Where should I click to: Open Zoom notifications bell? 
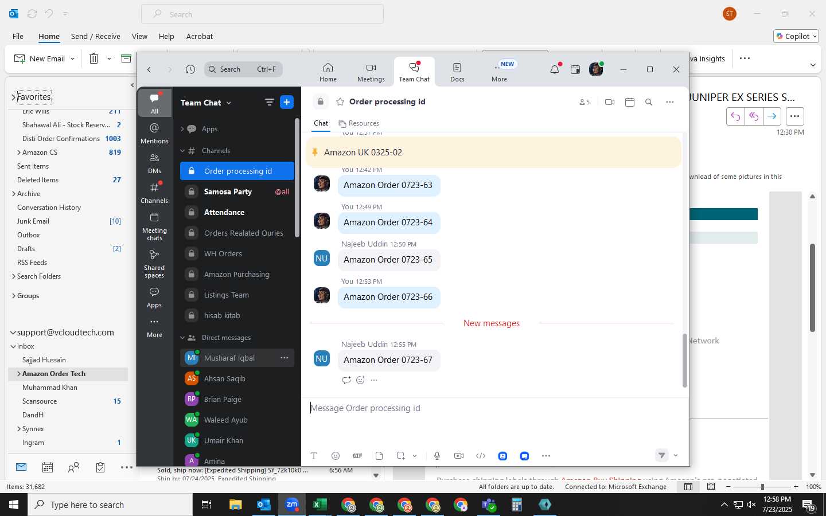tap(555, 69)
